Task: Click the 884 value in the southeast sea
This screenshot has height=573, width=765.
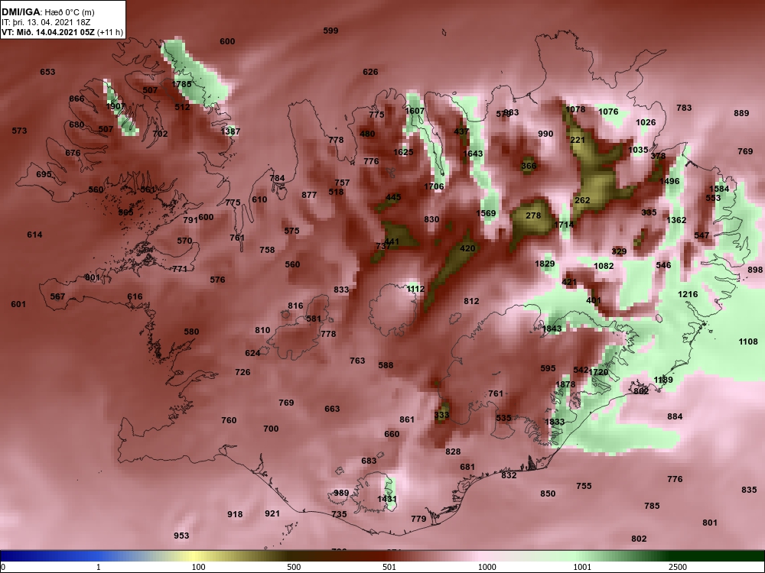Action: click(x=675, y=416)
